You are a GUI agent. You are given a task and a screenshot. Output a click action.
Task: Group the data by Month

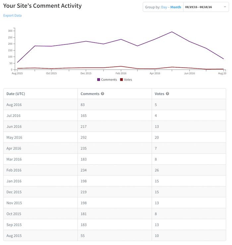[x=176, y=7]
